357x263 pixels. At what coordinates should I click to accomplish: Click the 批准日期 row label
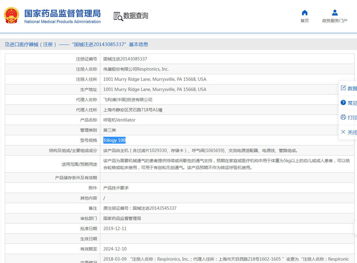[89, 229]
